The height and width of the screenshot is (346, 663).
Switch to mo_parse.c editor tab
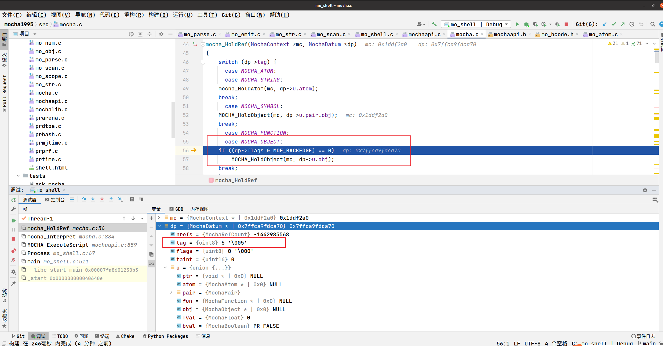click(x=200, y=34)
